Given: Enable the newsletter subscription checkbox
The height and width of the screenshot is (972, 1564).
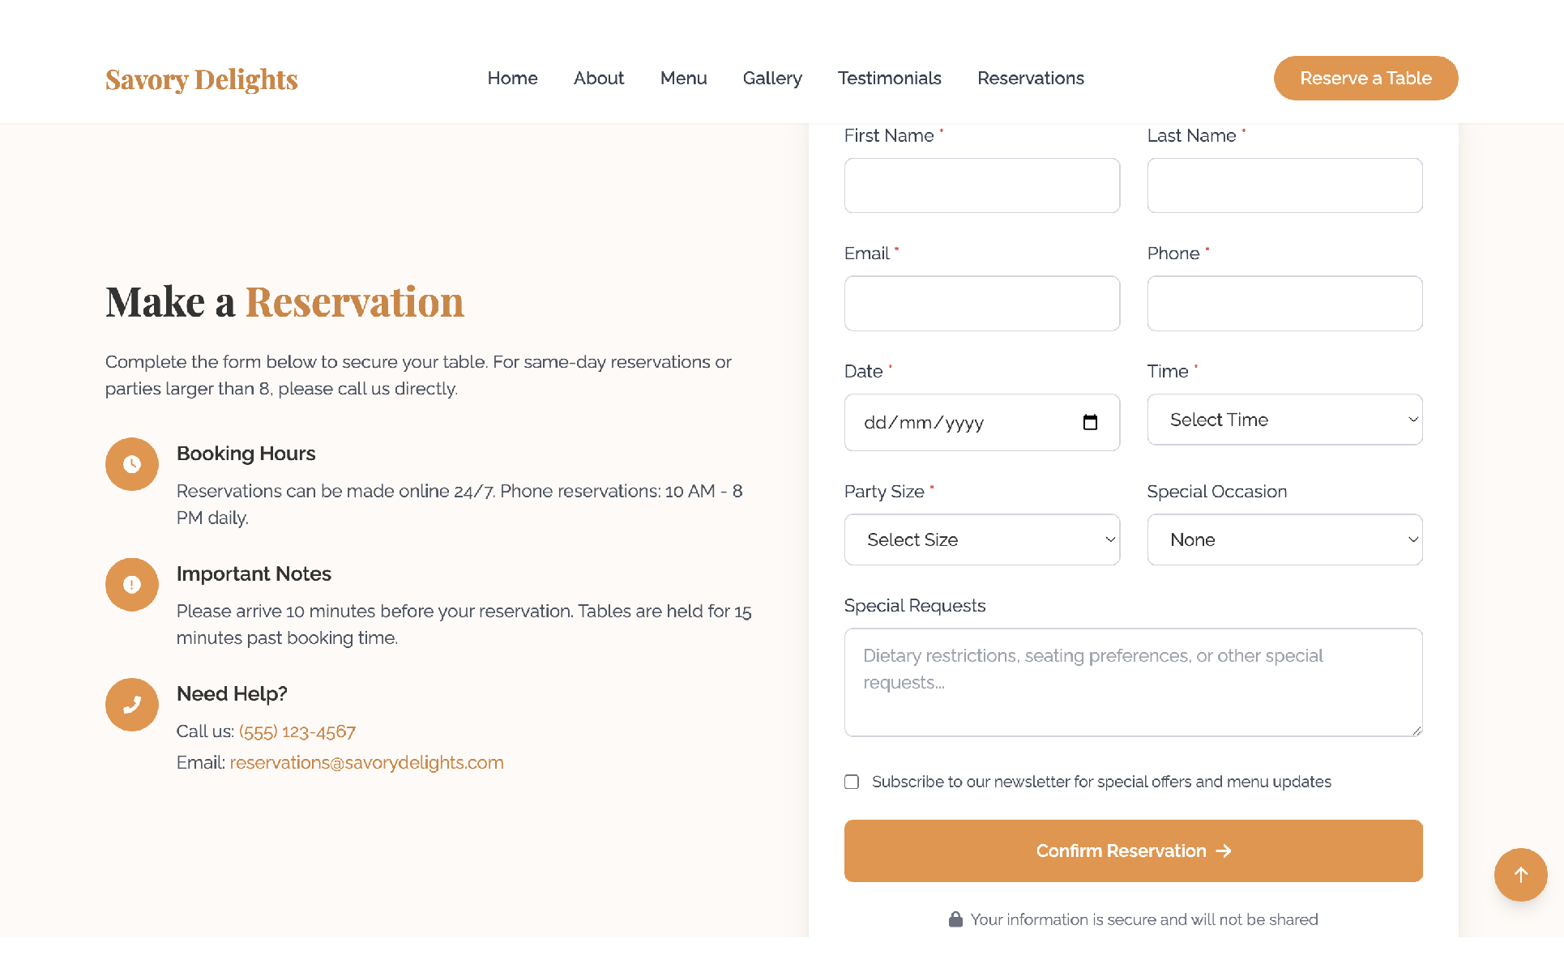Looking at the screenshot, I should (x=852, y=782).
